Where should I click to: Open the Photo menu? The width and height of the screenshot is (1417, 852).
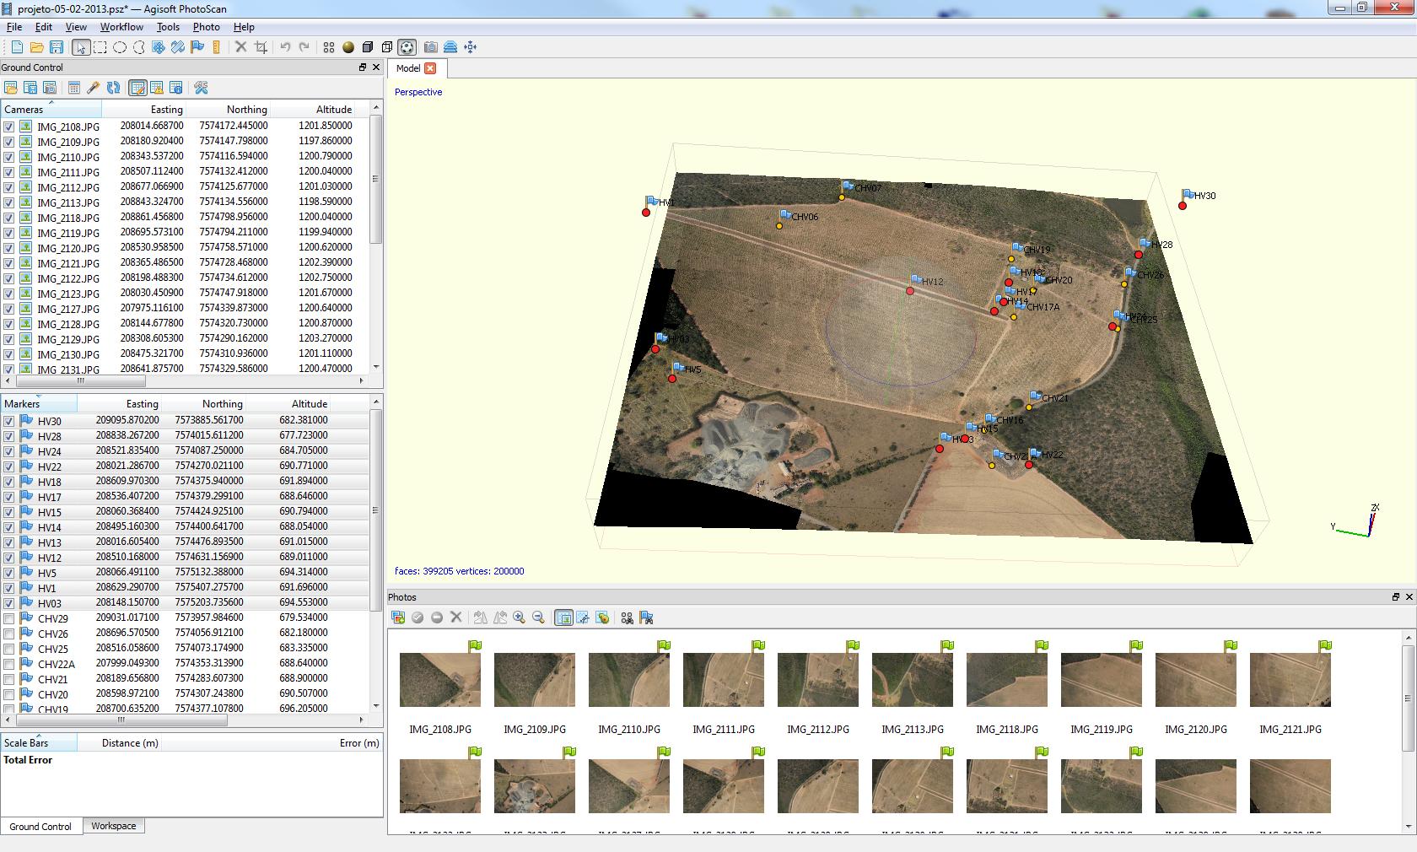point(206,27)
